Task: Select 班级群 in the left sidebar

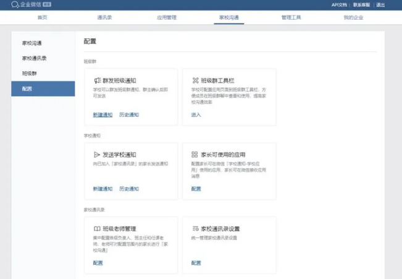Action: [x=30, y=74]
